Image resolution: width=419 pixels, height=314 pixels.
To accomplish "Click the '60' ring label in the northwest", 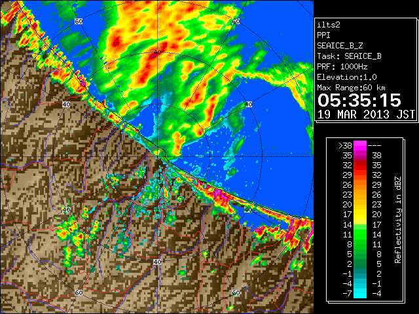I will [x=79, y=21].
